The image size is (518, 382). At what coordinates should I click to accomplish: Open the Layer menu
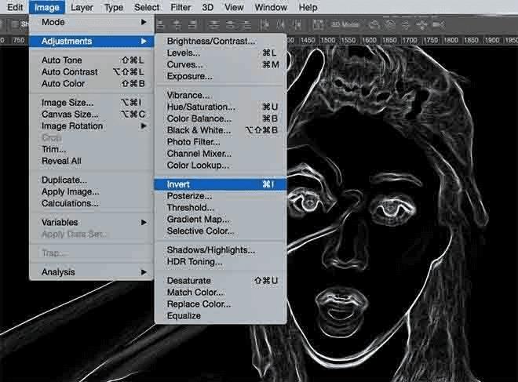(82, 7)
